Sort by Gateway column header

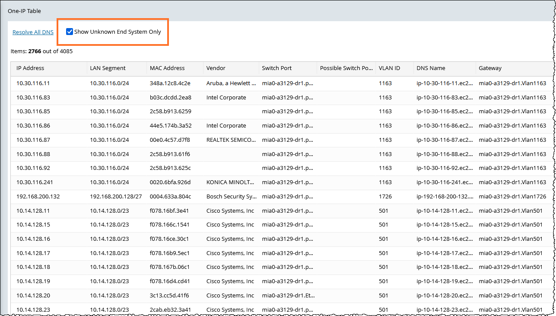coord(490,68)
